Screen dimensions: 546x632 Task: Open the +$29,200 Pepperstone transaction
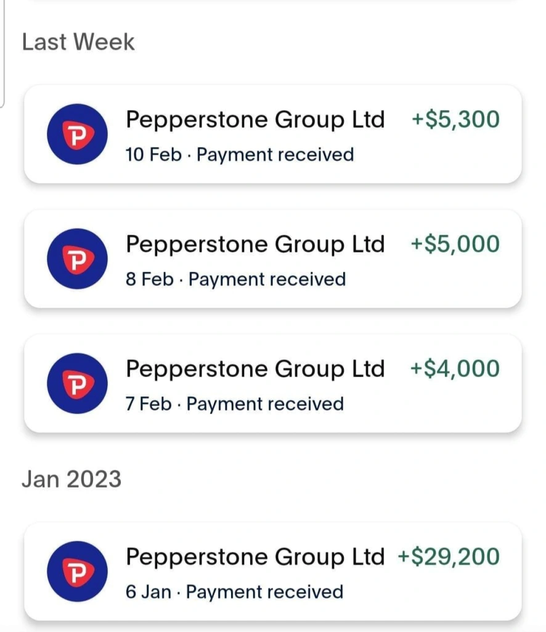click(273, 572)
